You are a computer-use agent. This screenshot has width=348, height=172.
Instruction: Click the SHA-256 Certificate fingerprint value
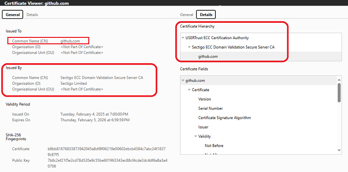107,151
